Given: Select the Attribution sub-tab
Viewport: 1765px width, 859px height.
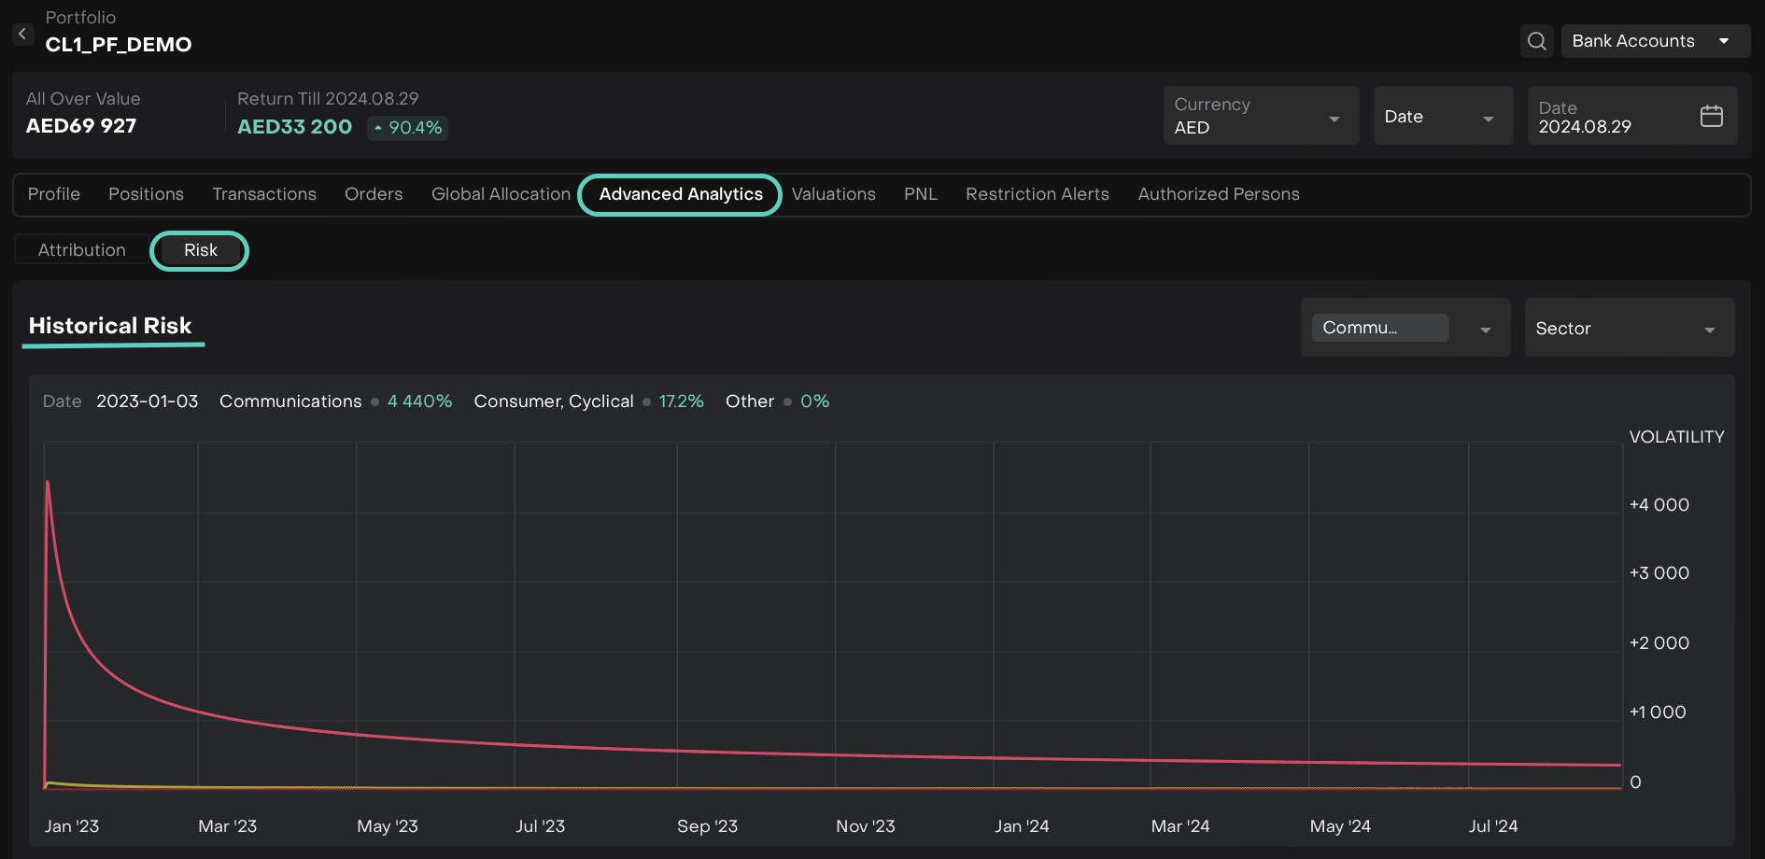Looking at the screenshot, I should (82, 250).
